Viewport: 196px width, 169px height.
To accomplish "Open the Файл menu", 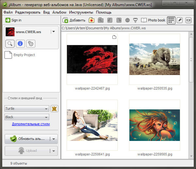I will (8, 12).
